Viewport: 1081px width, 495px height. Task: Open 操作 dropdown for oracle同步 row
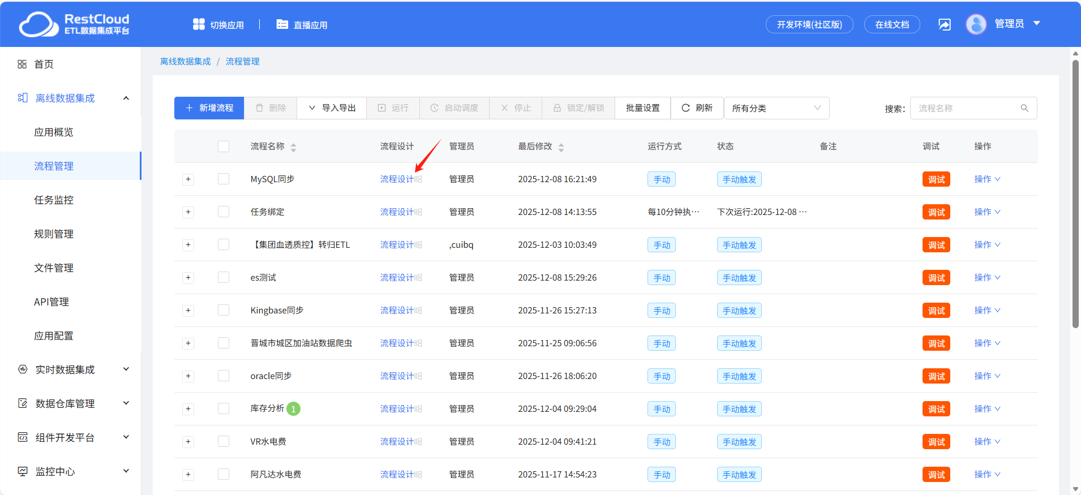coord(987,376)
